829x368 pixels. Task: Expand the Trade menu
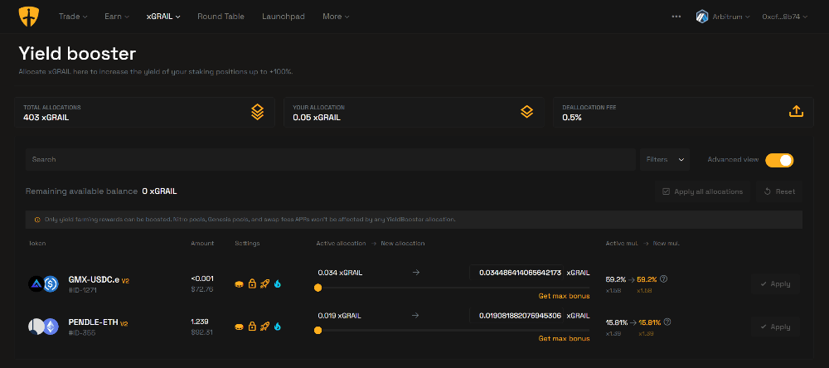[73, 17]
